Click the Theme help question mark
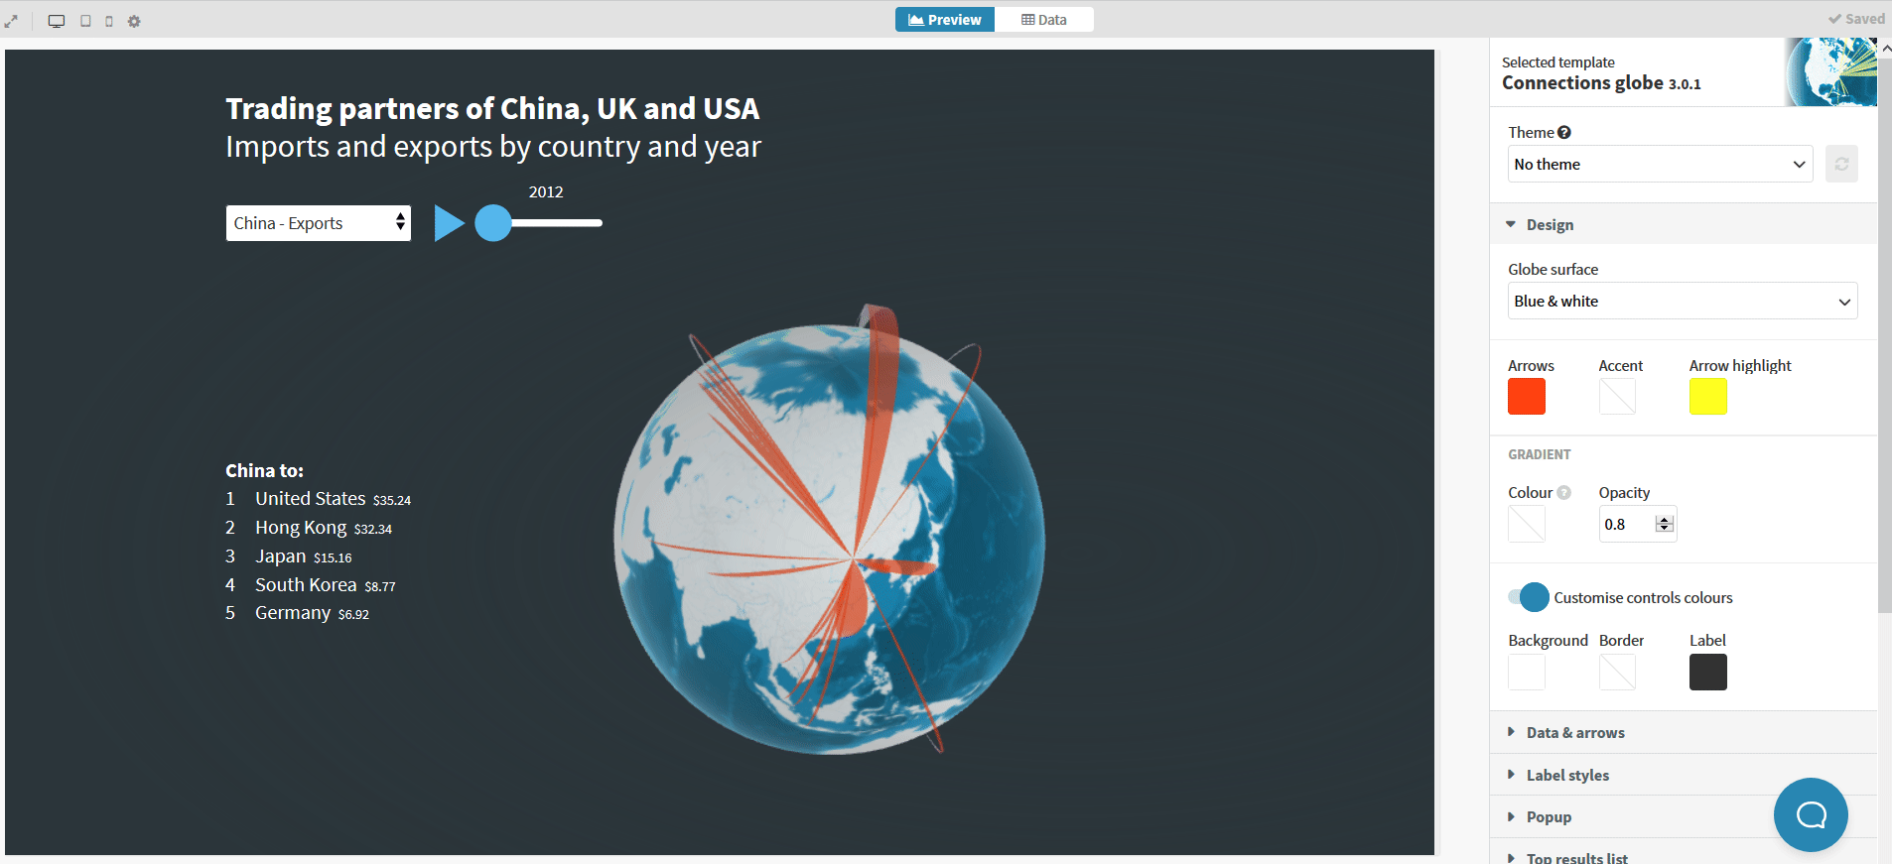This screenshot has height=864, width=1892. coord(1564,133)
